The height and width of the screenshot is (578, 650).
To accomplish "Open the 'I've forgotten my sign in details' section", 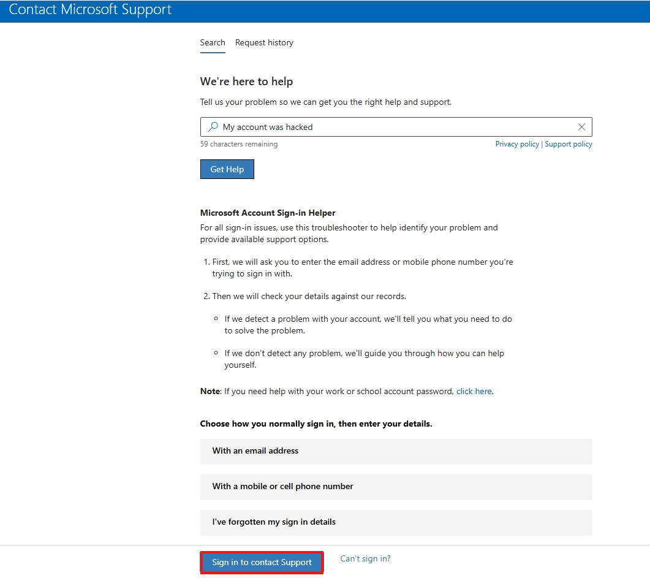I will click(396, 522).
